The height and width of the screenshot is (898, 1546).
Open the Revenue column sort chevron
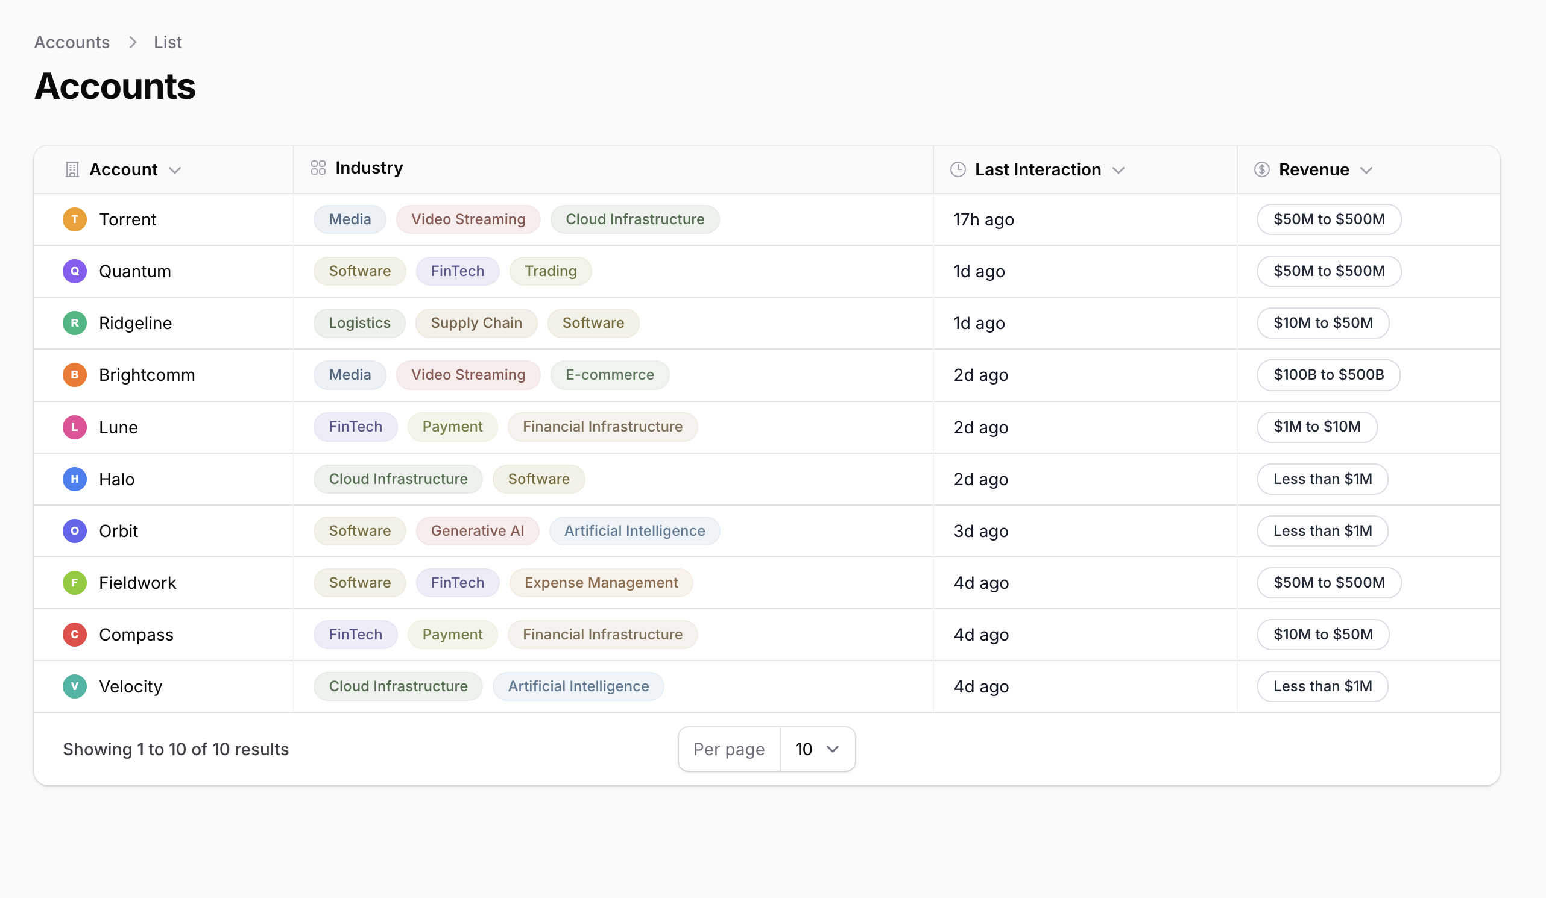[1366, 170]
